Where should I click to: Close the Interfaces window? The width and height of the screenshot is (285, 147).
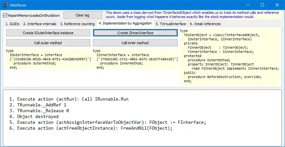(x=277, y=5)
